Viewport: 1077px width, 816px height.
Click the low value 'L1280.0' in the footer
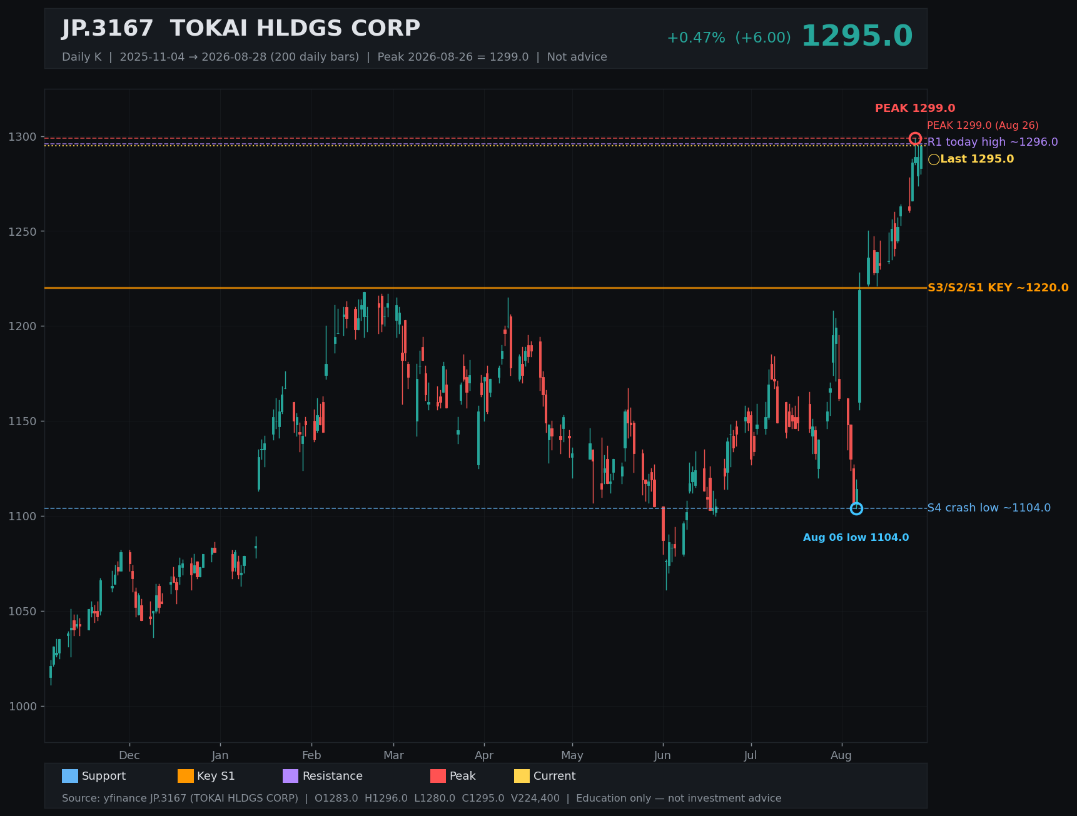[x=435, y=798]
